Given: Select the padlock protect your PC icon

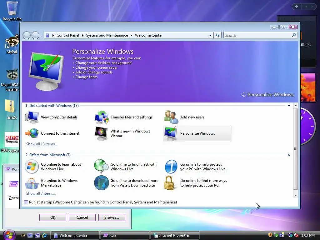Looking at the screenshot, I should coord(169,183).
